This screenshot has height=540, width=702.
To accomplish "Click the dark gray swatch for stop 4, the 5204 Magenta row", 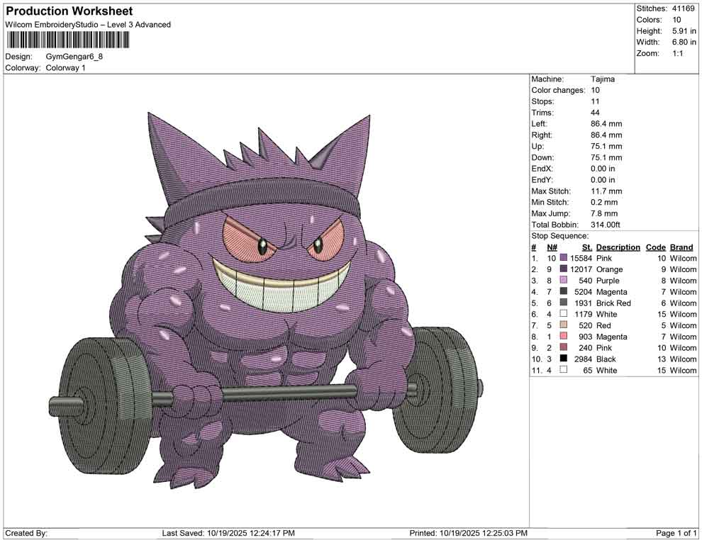I will coord(564,292).
